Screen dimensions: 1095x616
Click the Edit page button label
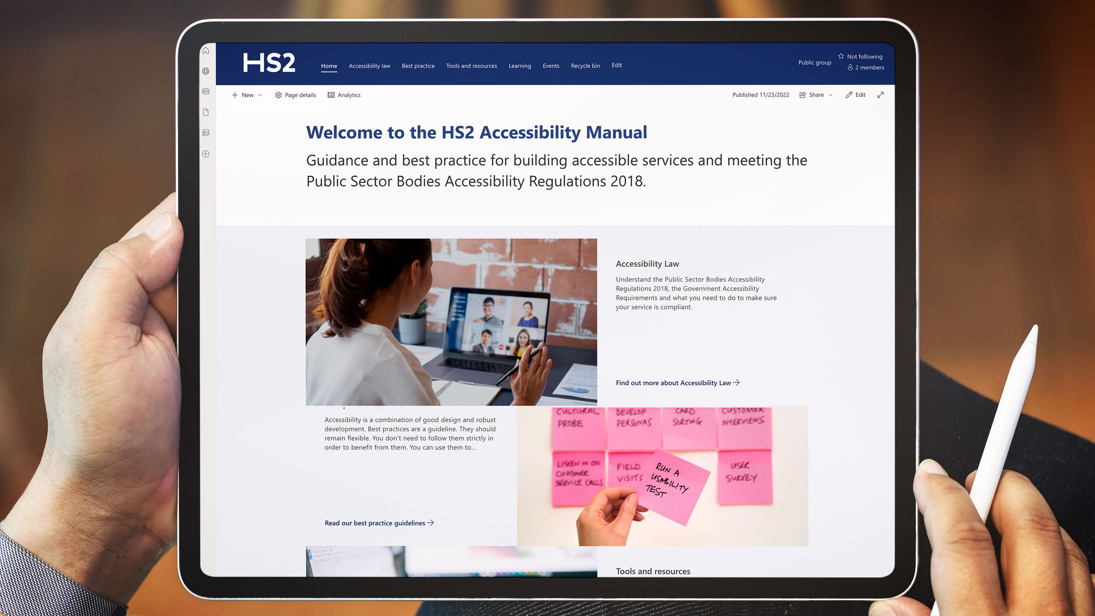[860, 95]
